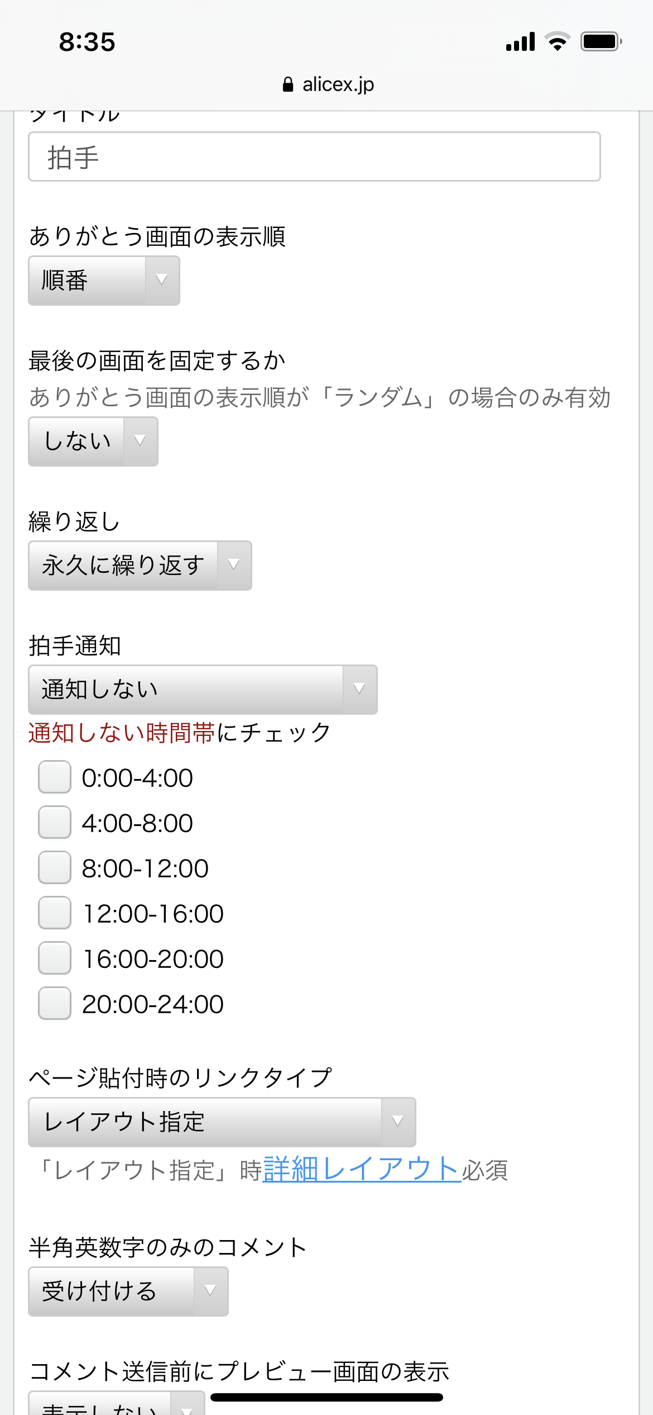Tap the lock icon beside alicex.jp
Image resolution: width=653 pixels, height=1415 pixels.
288,85
